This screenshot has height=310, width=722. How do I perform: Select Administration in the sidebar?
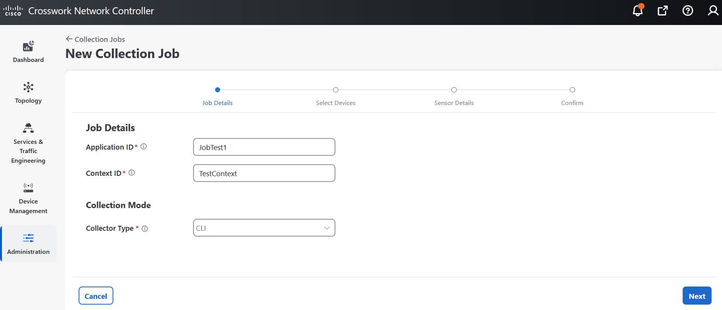pyautogui.click(x=28, y=244)
